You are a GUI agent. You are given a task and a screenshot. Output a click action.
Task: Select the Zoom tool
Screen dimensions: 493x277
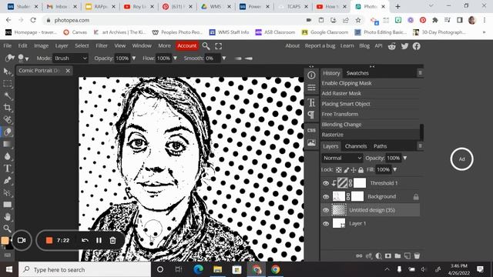(7, 229)
